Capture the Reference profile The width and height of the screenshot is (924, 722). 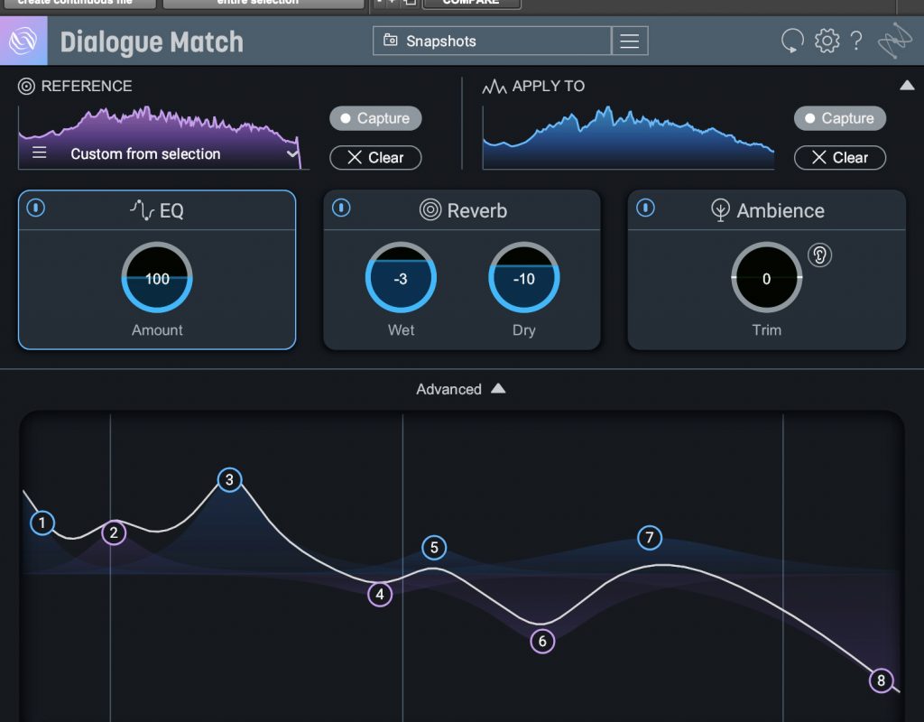[375, 118]
